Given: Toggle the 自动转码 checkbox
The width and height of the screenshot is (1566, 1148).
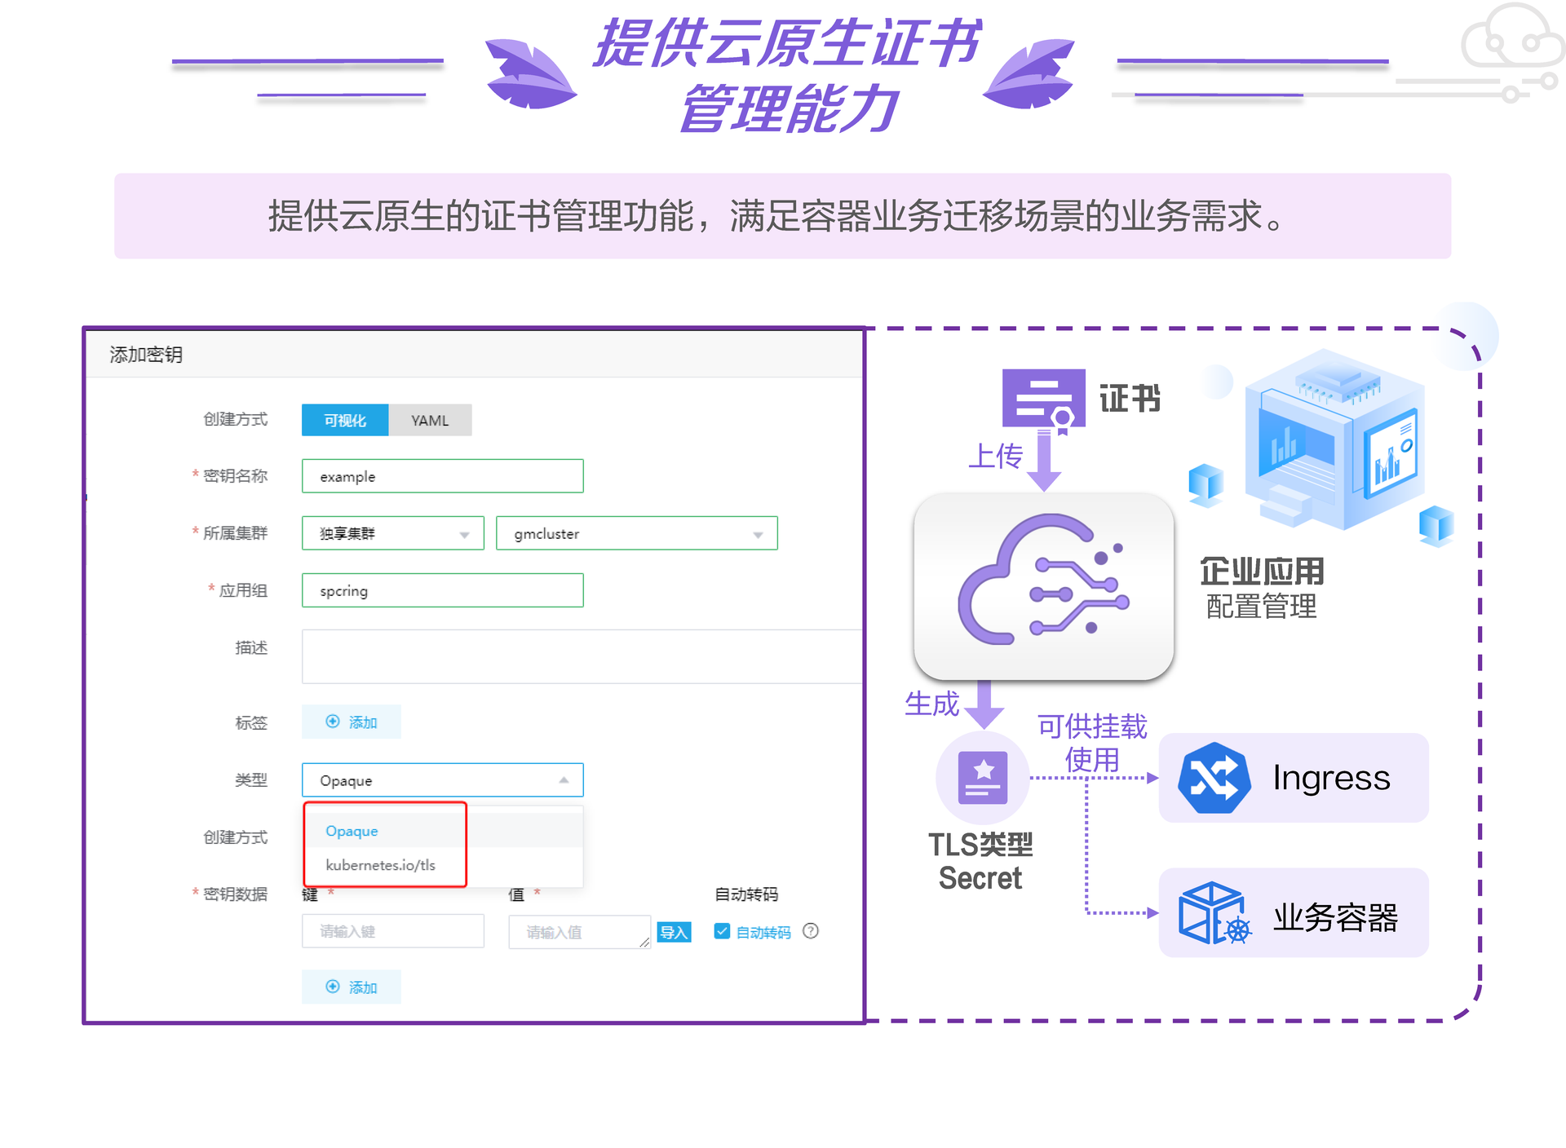Looking at the screenshot, I should click(x=722, y=931).
